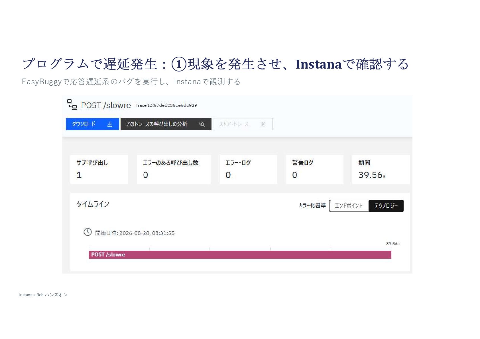The height and width of the screenshot is (339, 480).
Task: Click the Trace ID text
Action: pyautogui.click(x=166, y=105)
